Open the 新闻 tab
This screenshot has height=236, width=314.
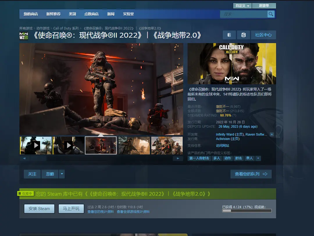click(111, 14)
